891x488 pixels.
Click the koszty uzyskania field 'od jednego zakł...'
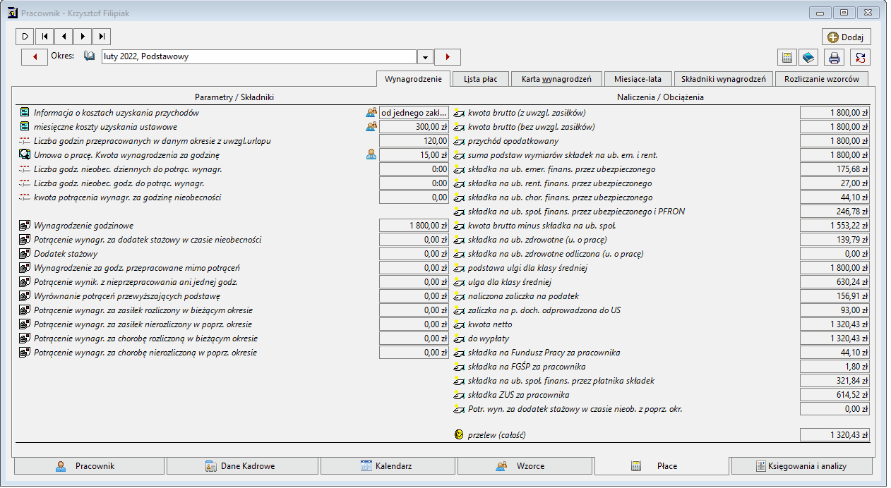(x=414, y=113)
